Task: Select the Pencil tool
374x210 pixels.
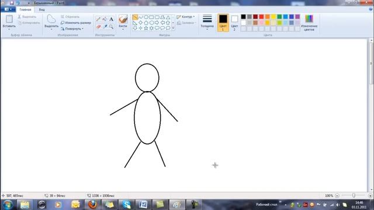Action: (x=98, y=19)
